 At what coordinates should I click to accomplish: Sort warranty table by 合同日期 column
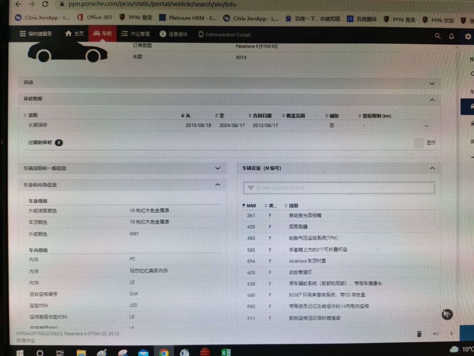[260, 116]
